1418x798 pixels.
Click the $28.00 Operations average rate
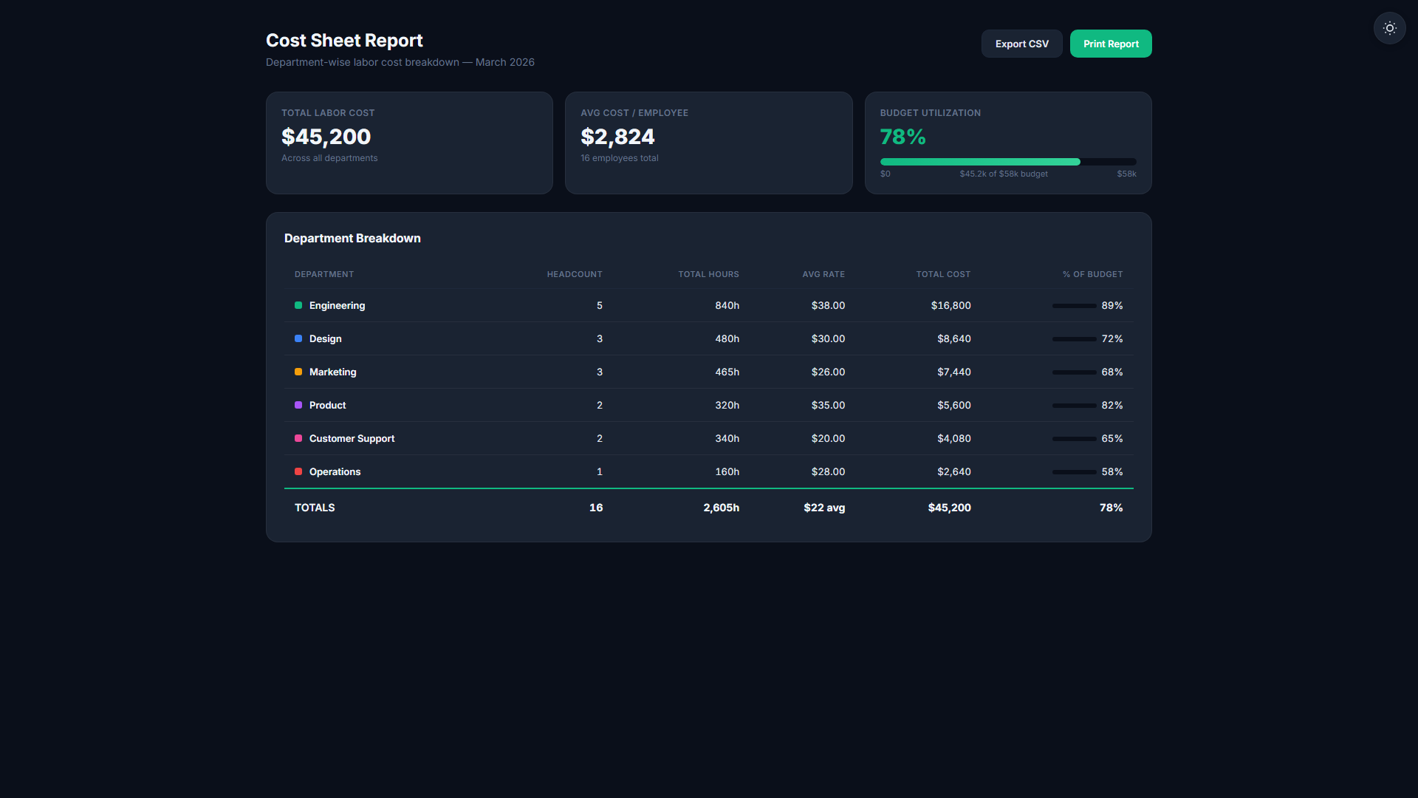pos(828,471)
